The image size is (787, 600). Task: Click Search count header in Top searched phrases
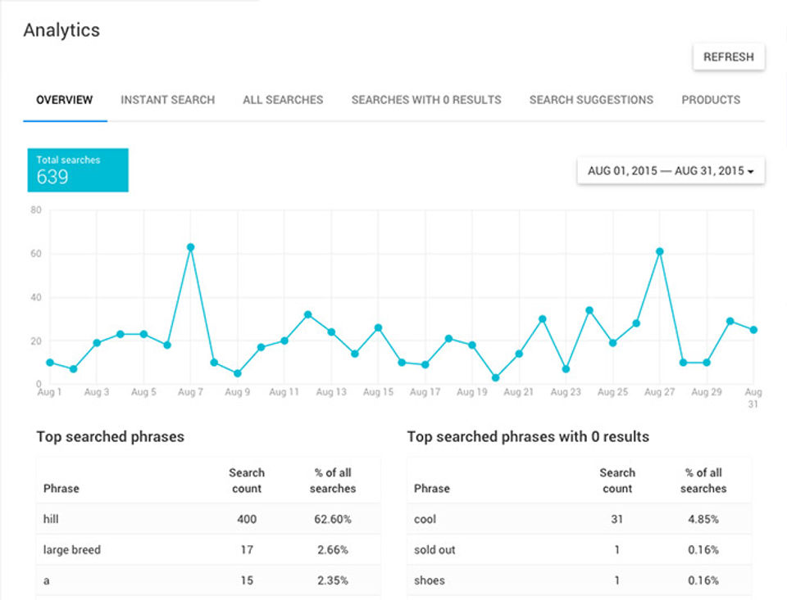247,480
